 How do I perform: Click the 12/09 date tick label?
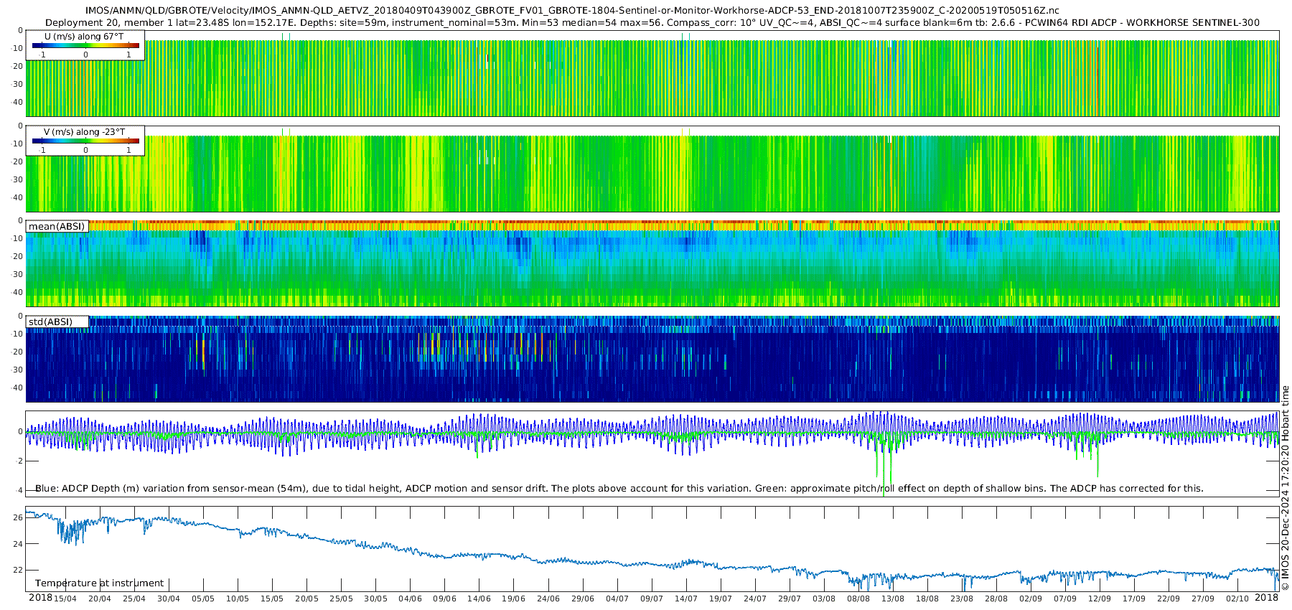[x=1100, y=599]
